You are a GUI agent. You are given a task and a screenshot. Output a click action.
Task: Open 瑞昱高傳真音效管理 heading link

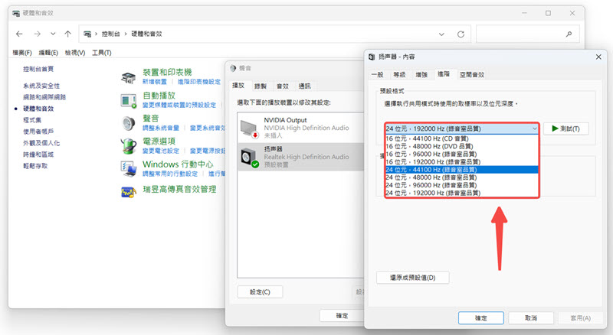point(179,190)
